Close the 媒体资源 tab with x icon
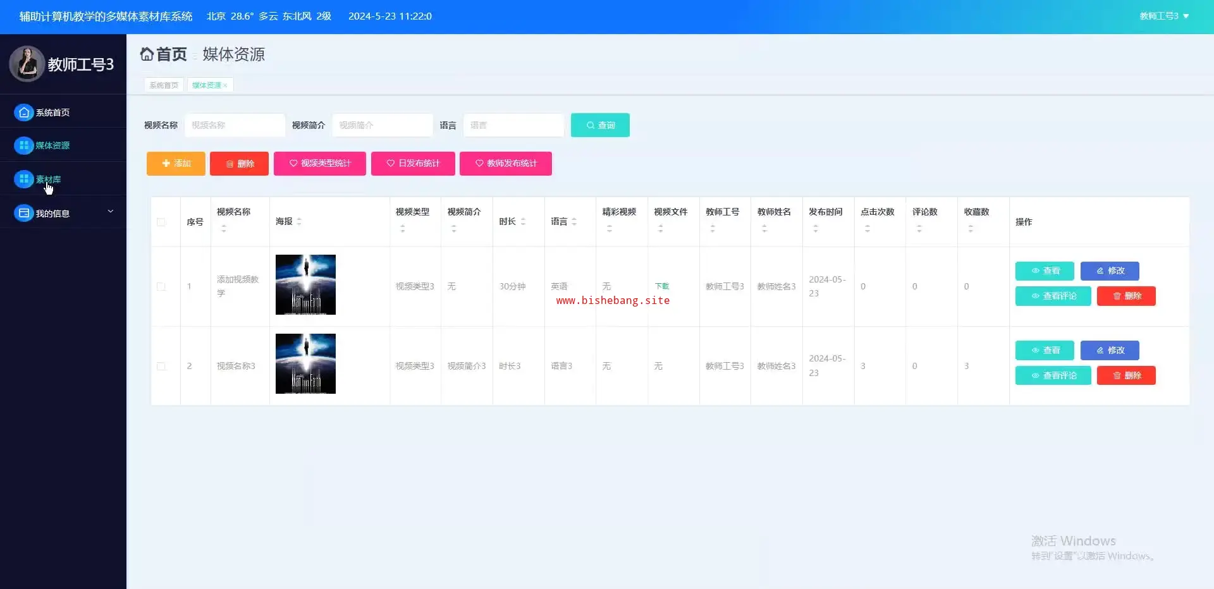1214x589 pixels. click(225, 86)
